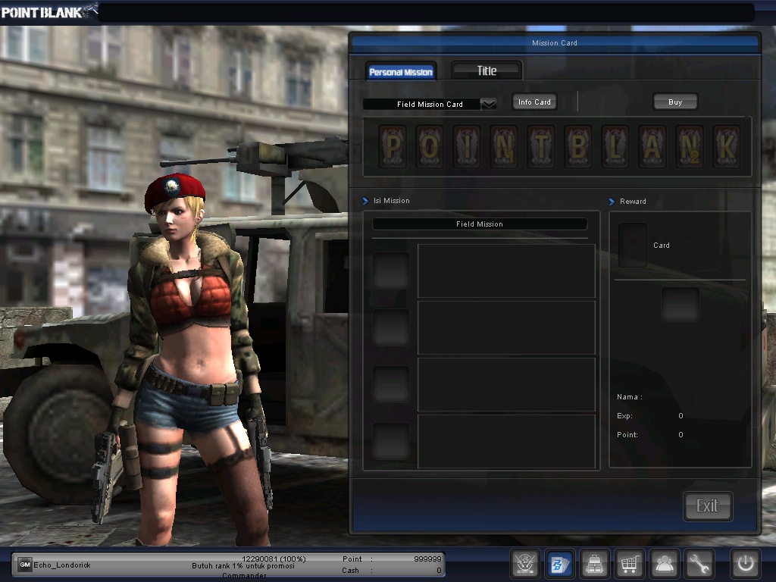Select the letter L mission card
This screenshot has height=582, width=776.
(615, 146)
